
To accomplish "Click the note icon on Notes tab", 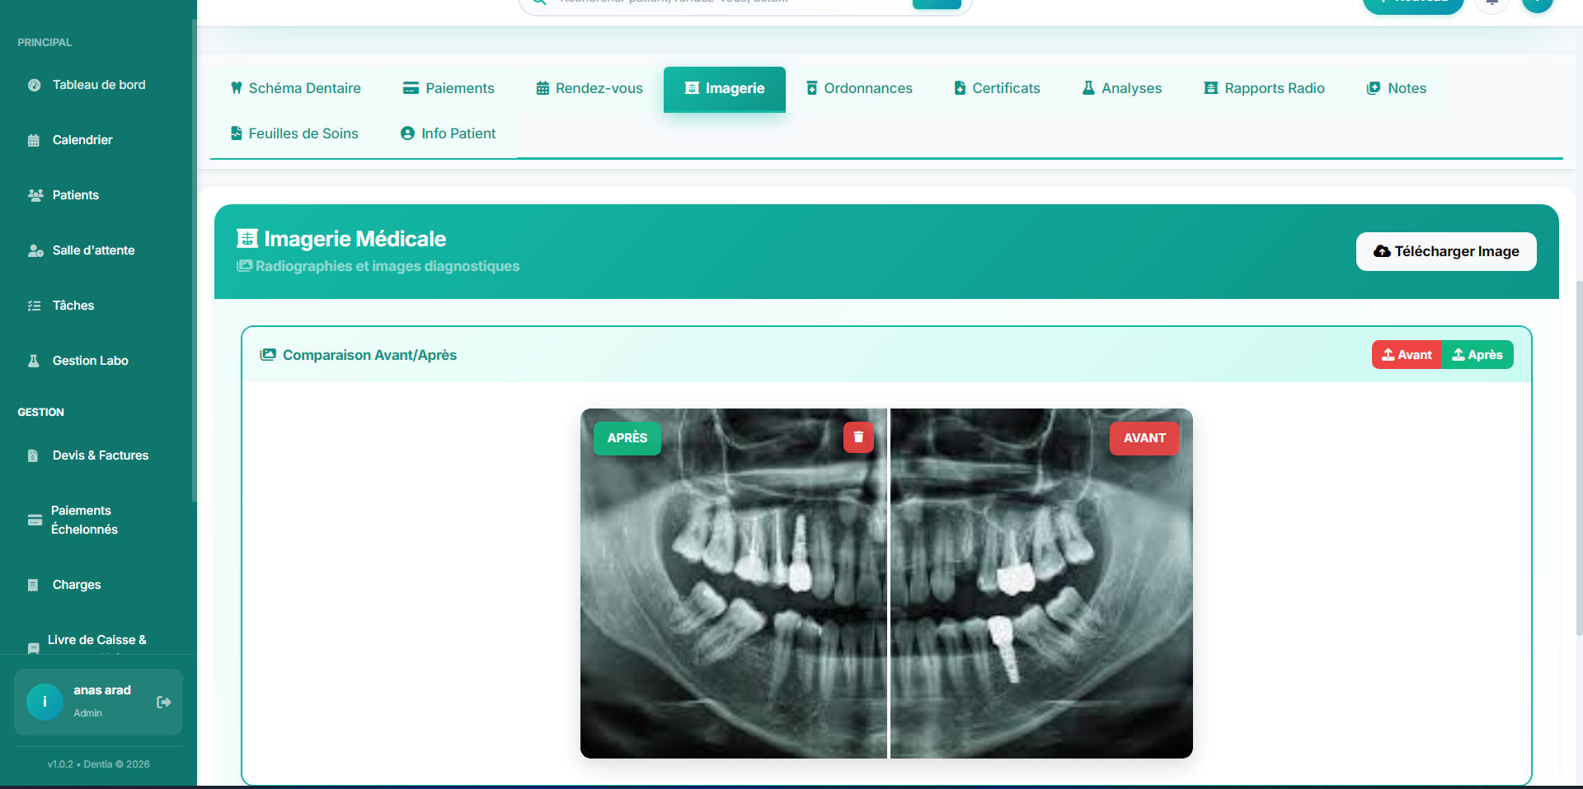I will [x=1374, y=88].
